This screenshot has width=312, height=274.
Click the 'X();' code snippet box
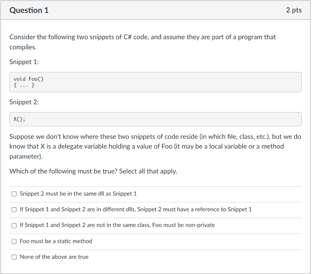coord(155,119)
